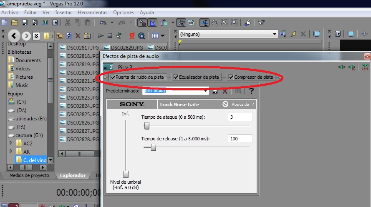
Task: Click the Tiempo de release value field
Action: click(x=240, y=139)
